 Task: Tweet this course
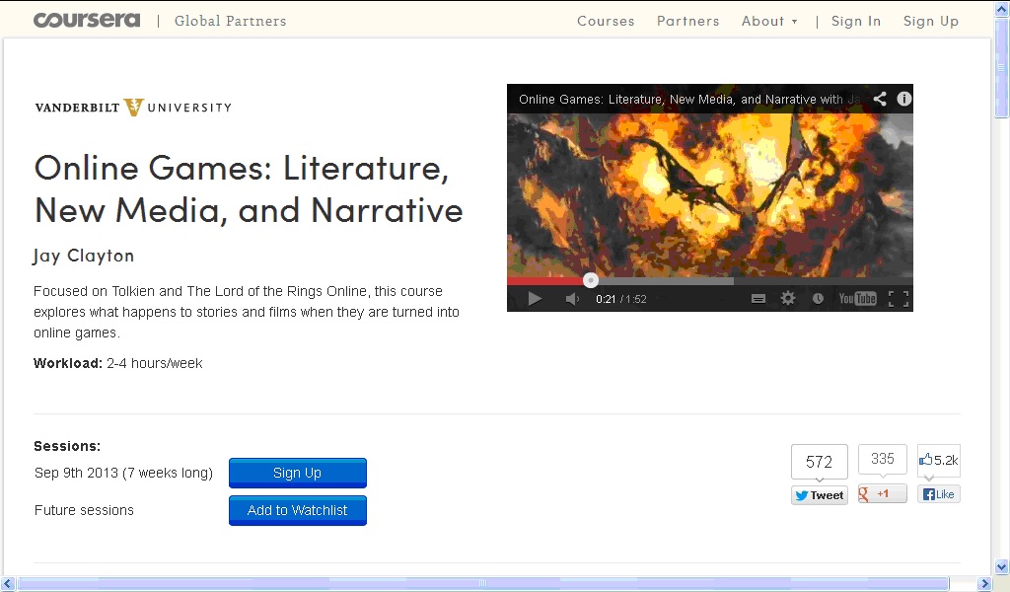pos(819,495)
